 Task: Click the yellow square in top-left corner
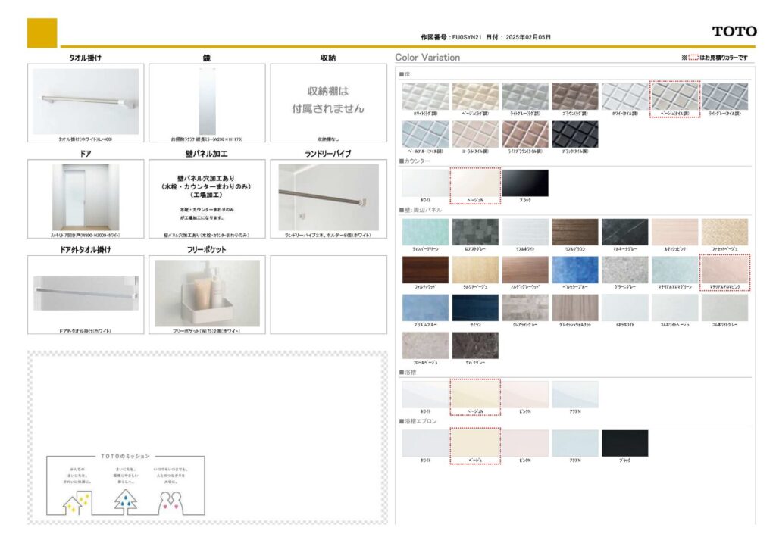click(42, 33)
